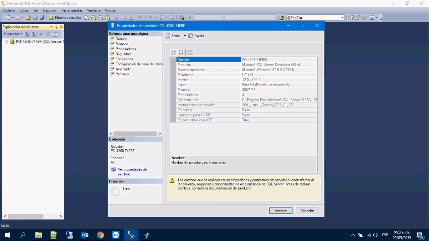Screen dimensions: 429x241
Task: Click the Ver propiedades de conexión link
Action: [133, 171]
